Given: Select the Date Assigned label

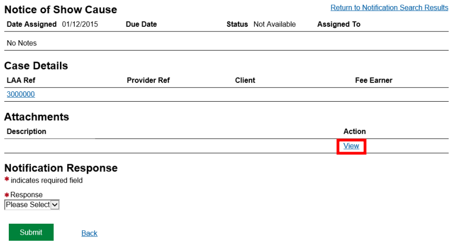Looking at the screenshot, I should (31, 25).
